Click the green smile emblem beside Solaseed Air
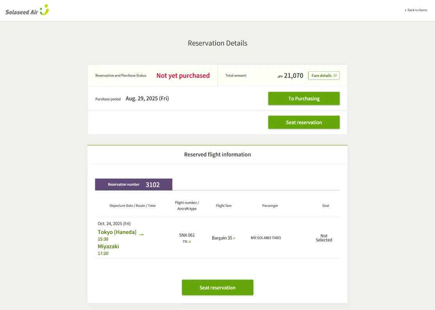The image size is (435, 310). [x=45, y=10]
